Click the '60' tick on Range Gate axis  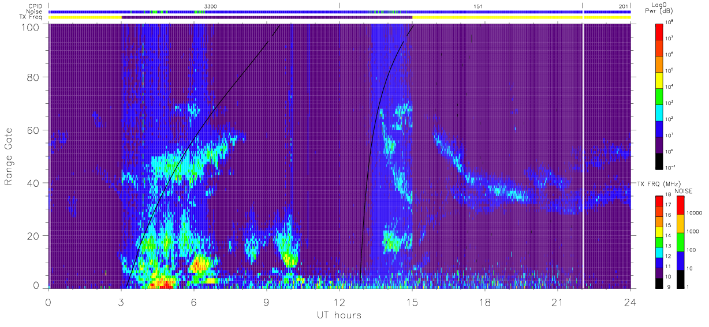coord(34,130)
